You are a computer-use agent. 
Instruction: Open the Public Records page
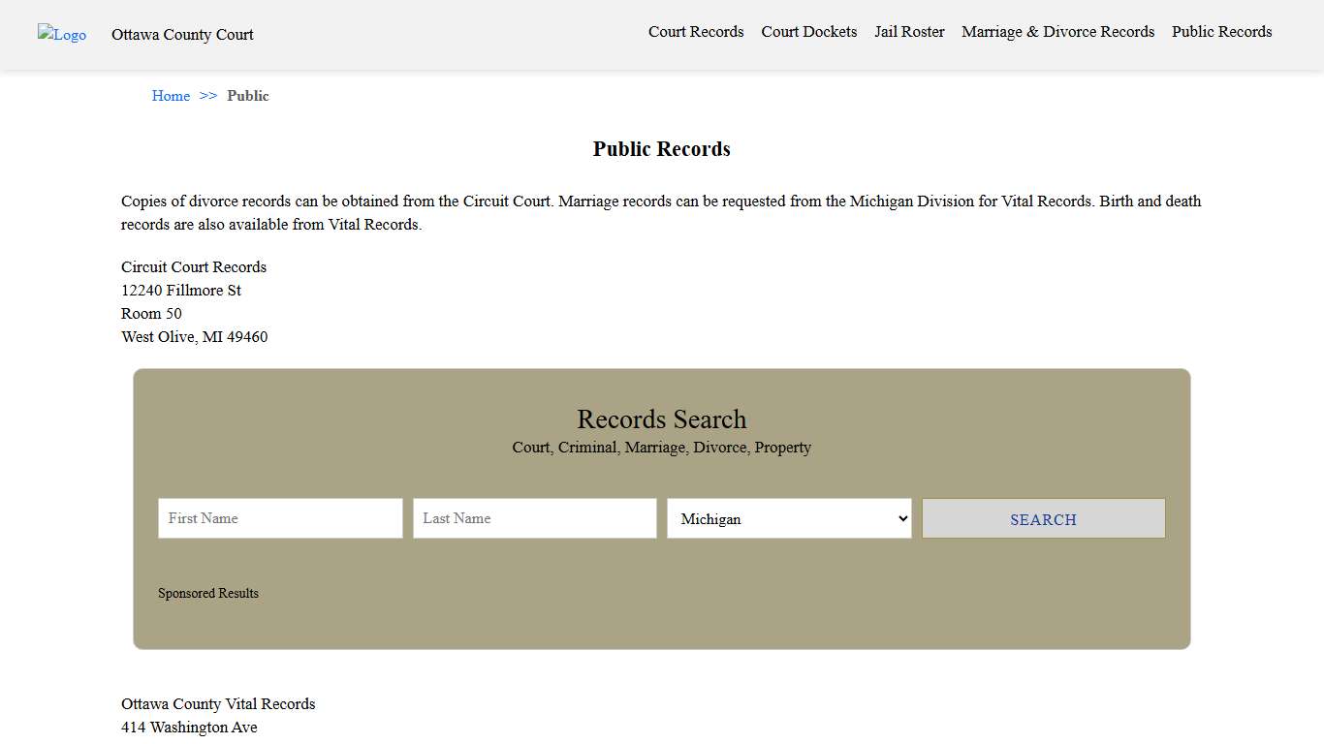[1221, 31]
